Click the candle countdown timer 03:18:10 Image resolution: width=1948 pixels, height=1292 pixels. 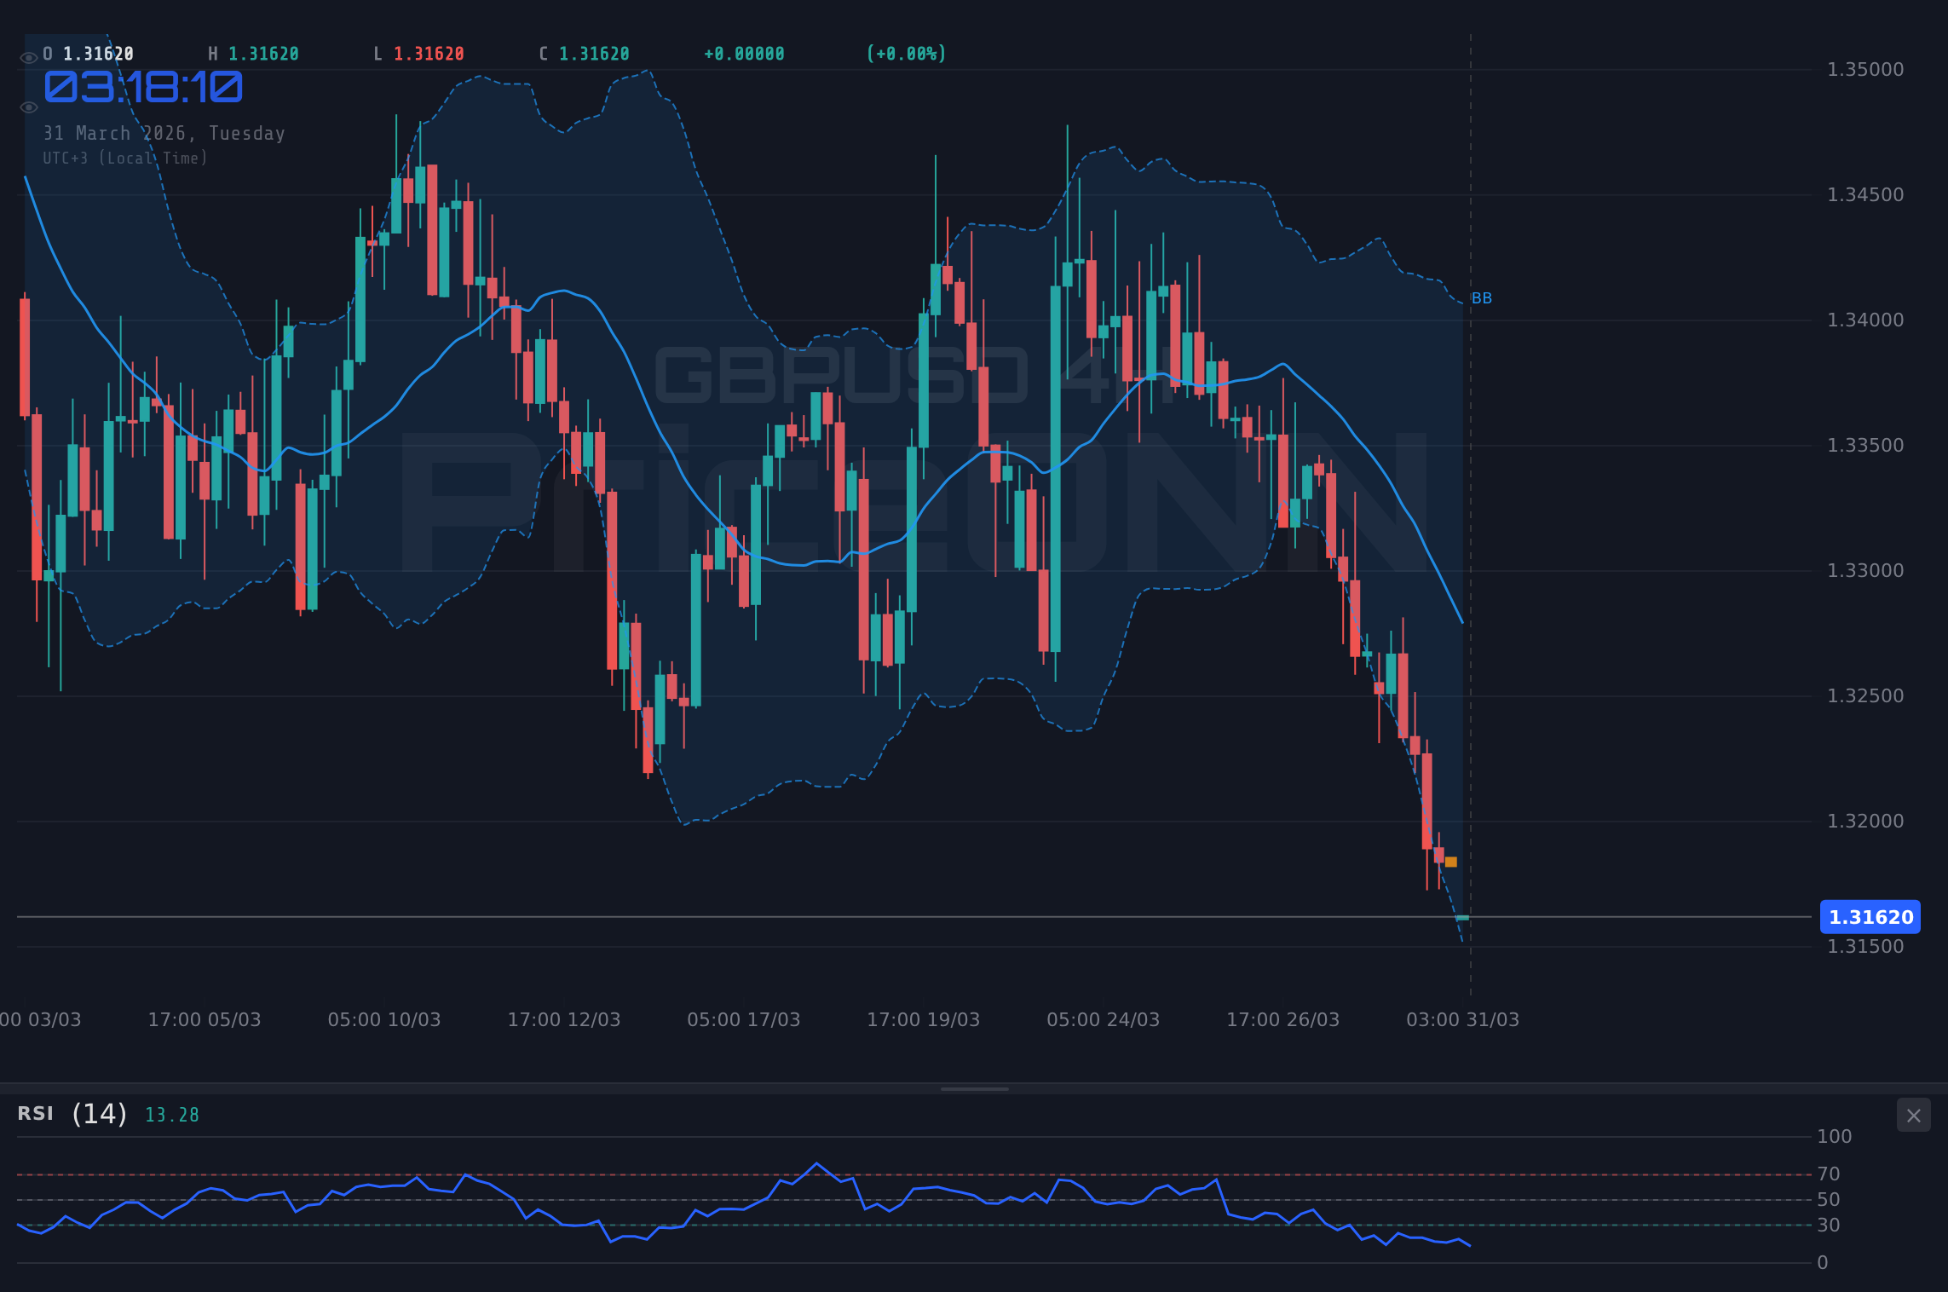click(143, 85)
